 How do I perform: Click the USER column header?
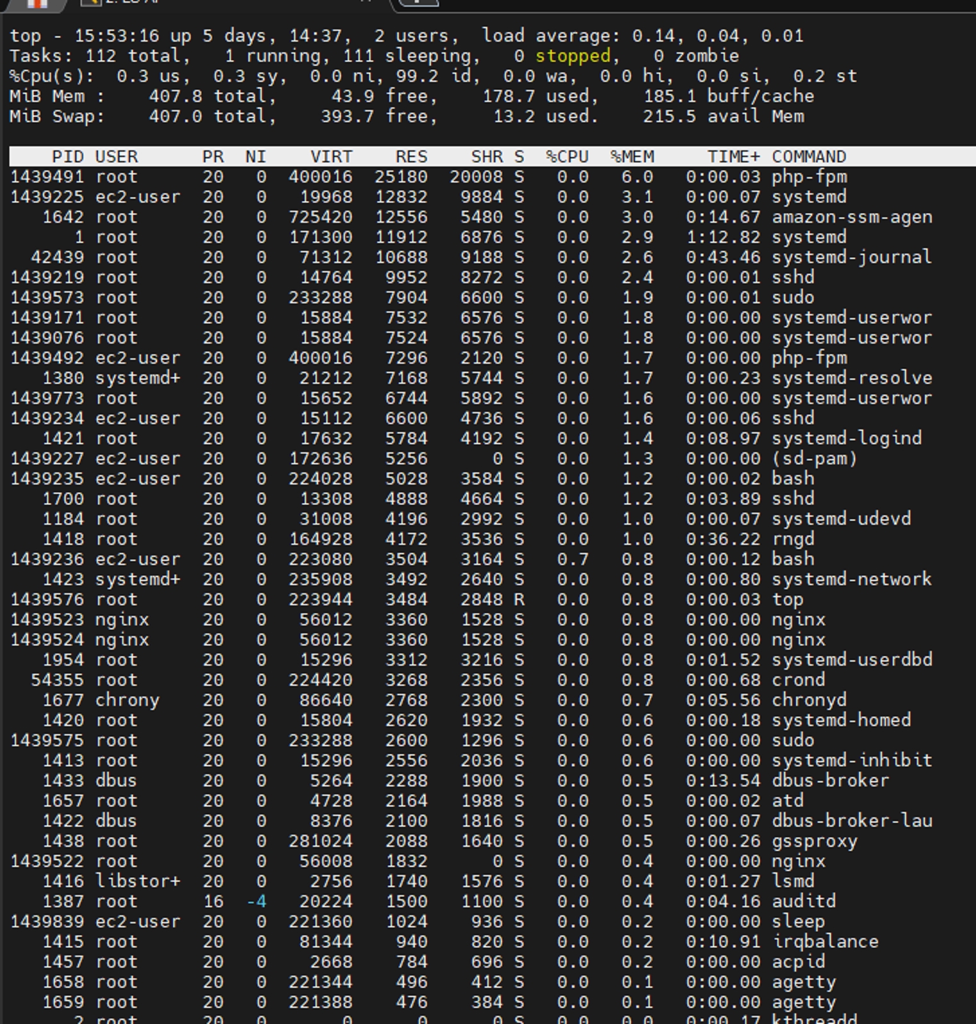point(117,157)
